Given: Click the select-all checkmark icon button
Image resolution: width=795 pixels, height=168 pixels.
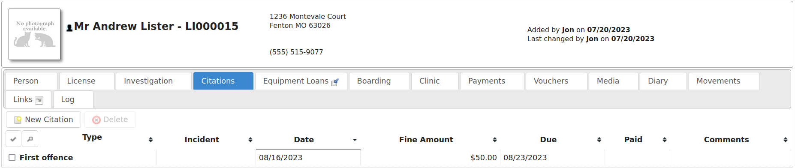Looking at the screenshot, I should tap(13, 139).
